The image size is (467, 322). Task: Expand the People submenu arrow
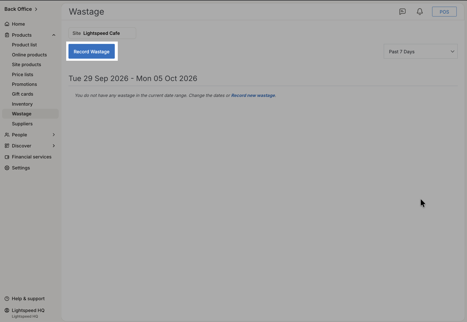[x=54, y=135]
